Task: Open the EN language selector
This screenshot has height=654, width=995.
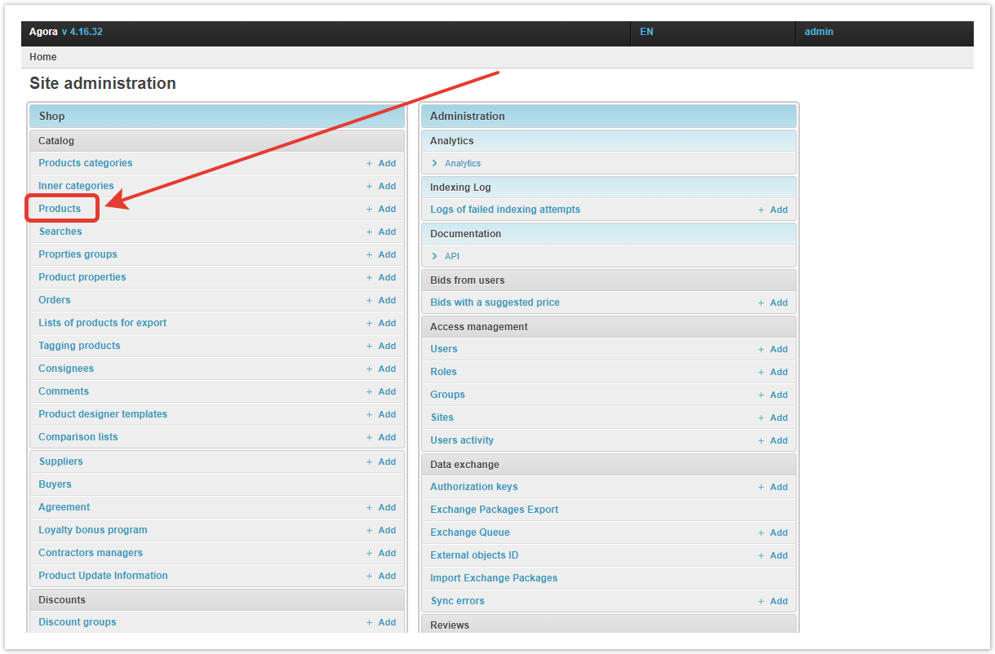Action: 646,32
